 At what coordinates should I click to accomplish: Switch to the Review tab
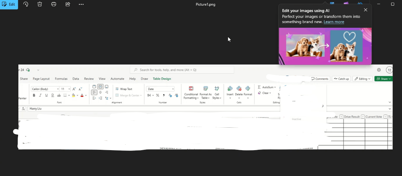point(89,79)
